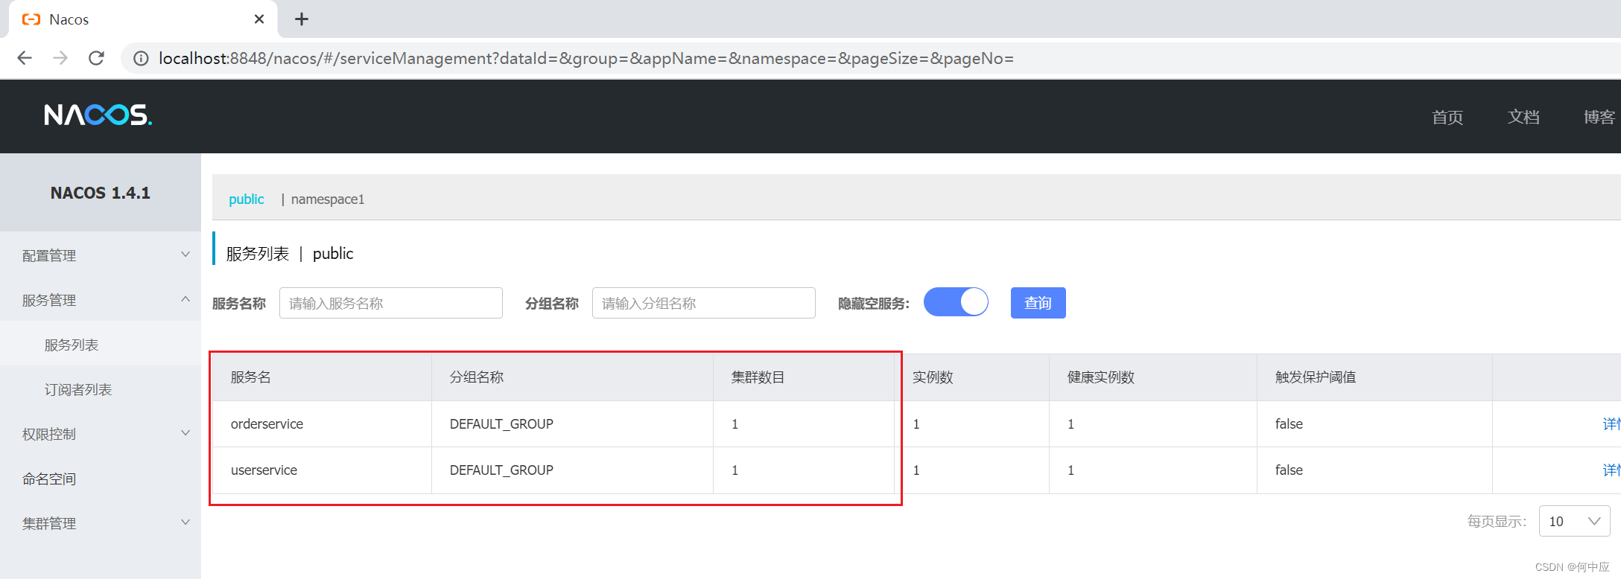Viewport: 1621px width, 579px height.
Task: Click NACOS 1.4.1 version label
Action: point(101,193)
